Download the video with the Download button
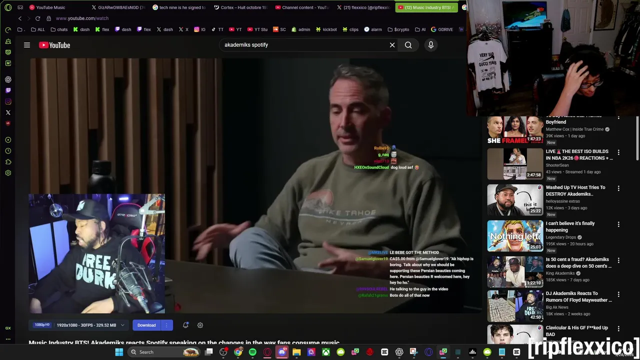Image resolution: width=640 pixels, height=360 pixels. coord(146,325)
